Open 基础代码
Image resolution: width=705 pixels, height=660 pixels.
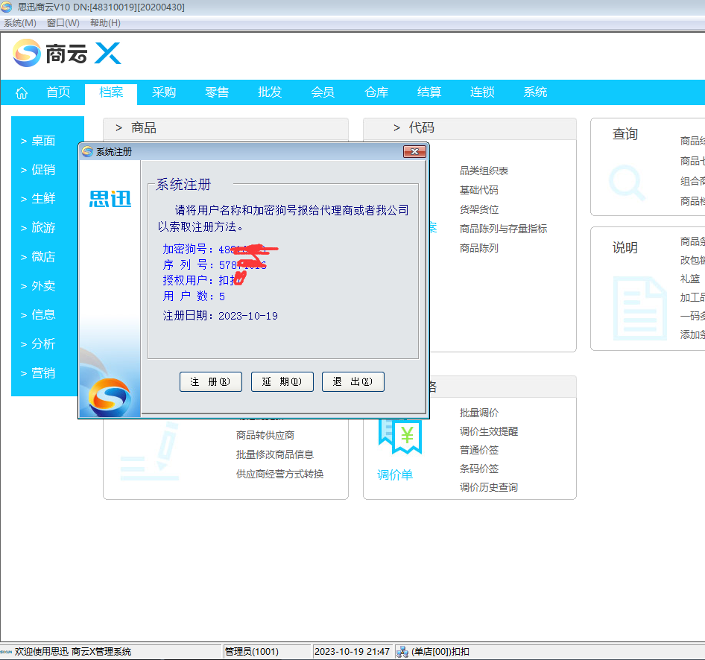479,190
